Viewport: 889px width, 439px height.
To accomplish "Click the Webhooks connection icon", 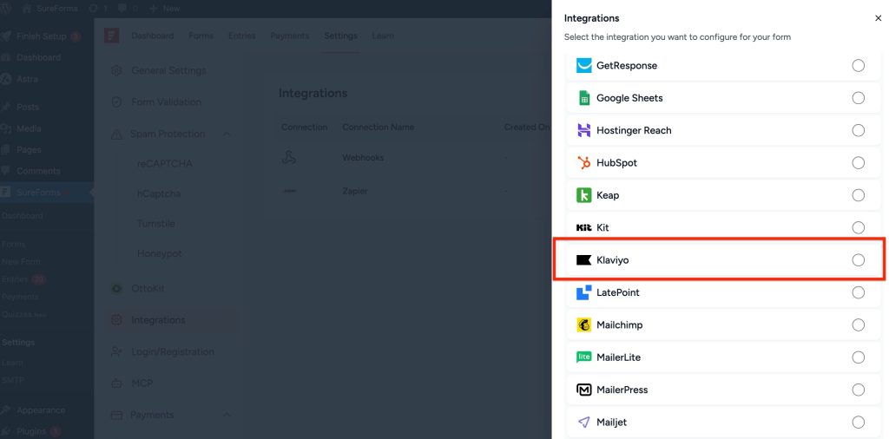I will [289, 158].
